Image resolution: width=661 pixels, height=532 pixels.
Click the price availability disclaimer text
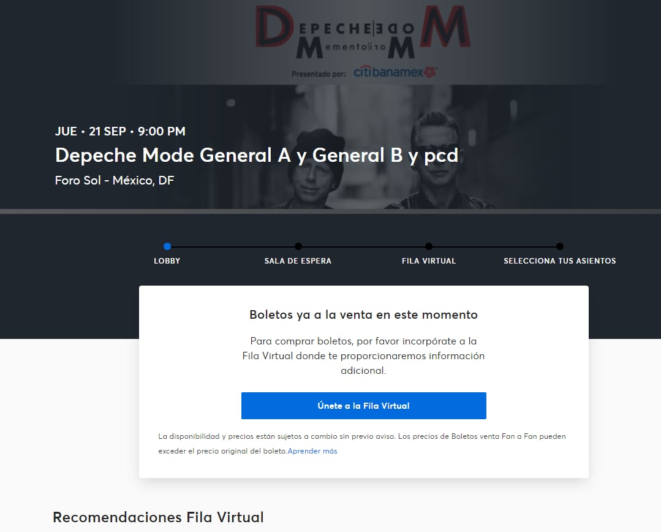click(361, 437)
